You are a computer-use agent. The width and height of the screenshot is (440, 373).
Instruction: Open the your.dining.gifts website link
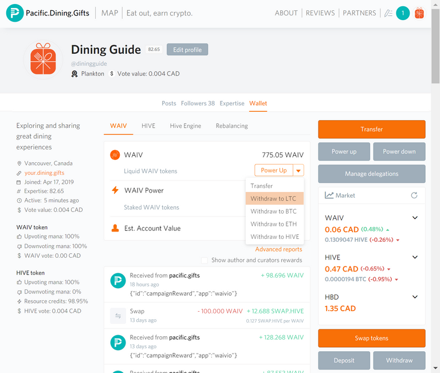click(44, 173)
